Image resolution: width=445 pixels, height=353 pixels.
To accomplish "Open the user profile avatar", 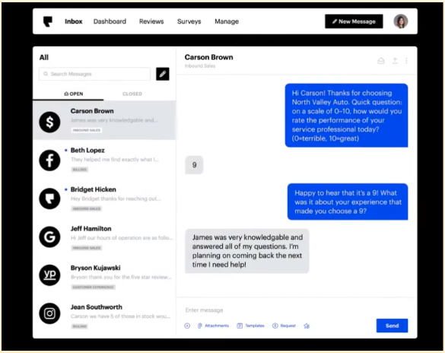I will tap(401, 21).
